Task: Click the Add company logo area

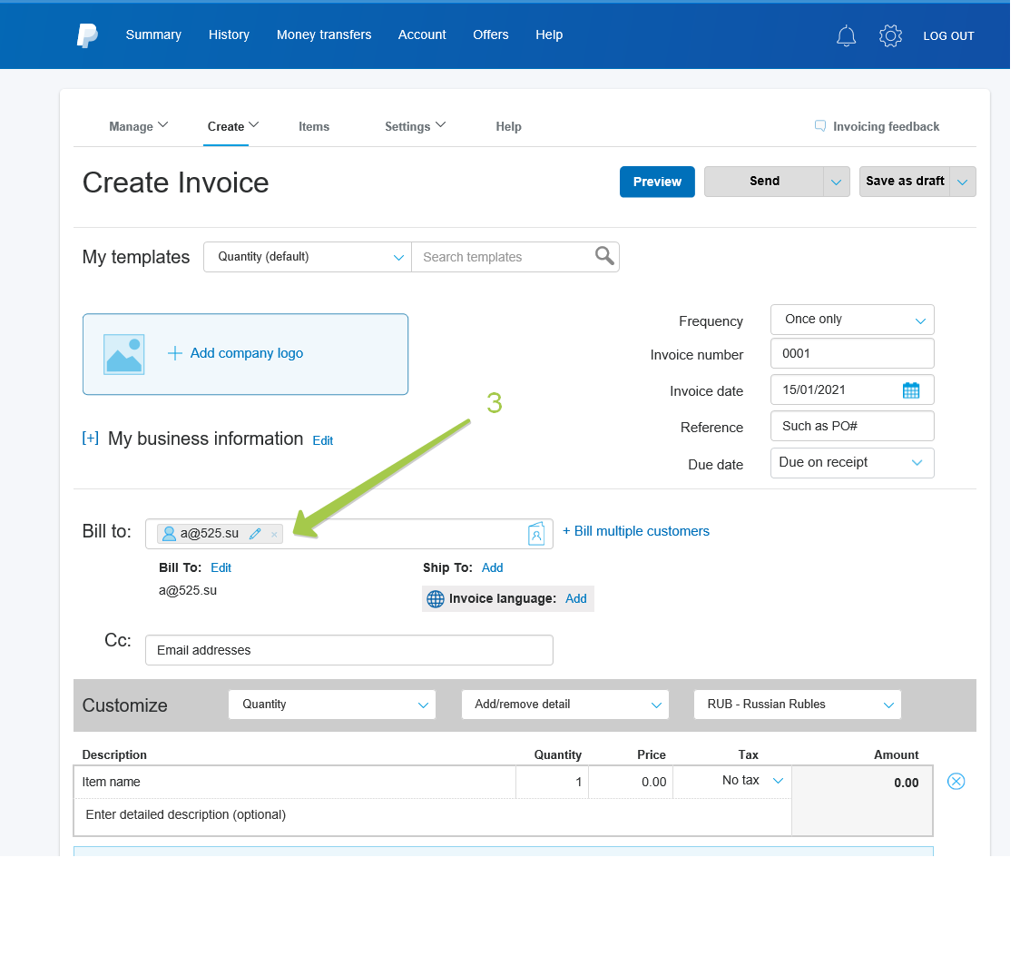Action: [245, 354]
